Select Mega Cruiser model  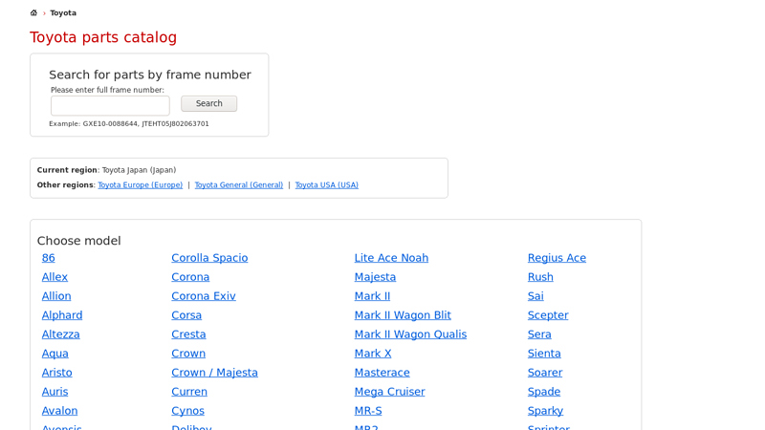389,391
